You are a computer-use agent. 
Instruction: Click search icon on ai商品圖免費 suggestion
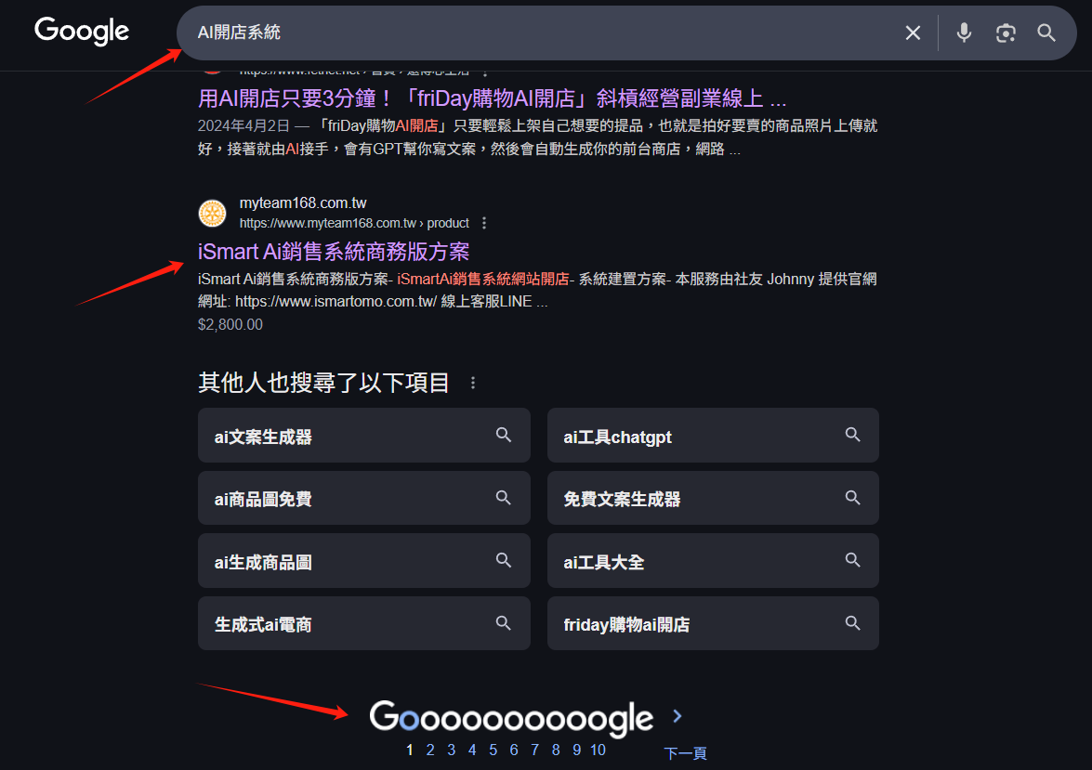tap(504, 498)
